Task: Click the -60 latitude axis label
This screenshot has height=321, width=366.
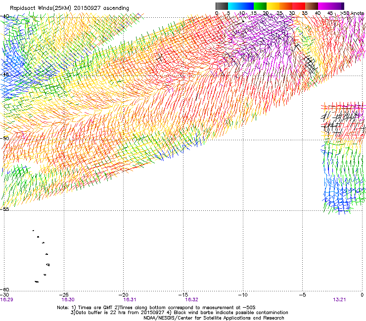Action: (4, 289)
